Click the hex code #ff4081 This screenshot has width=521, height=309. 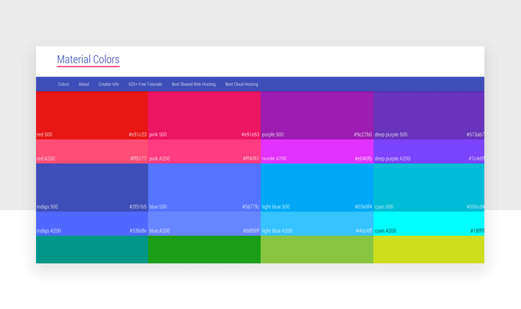click(251, 159)
